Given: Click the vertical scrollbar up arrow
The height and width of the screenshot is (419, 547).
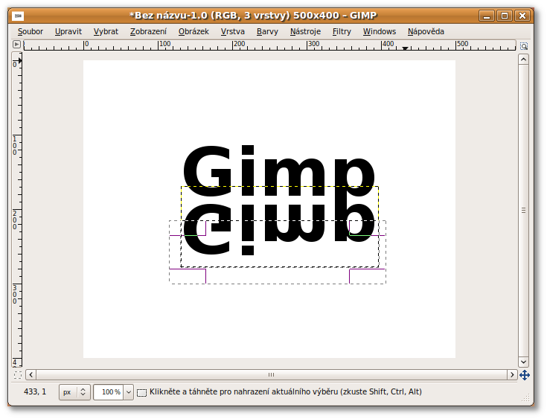Looking at the screenshot, I should 523,60.
